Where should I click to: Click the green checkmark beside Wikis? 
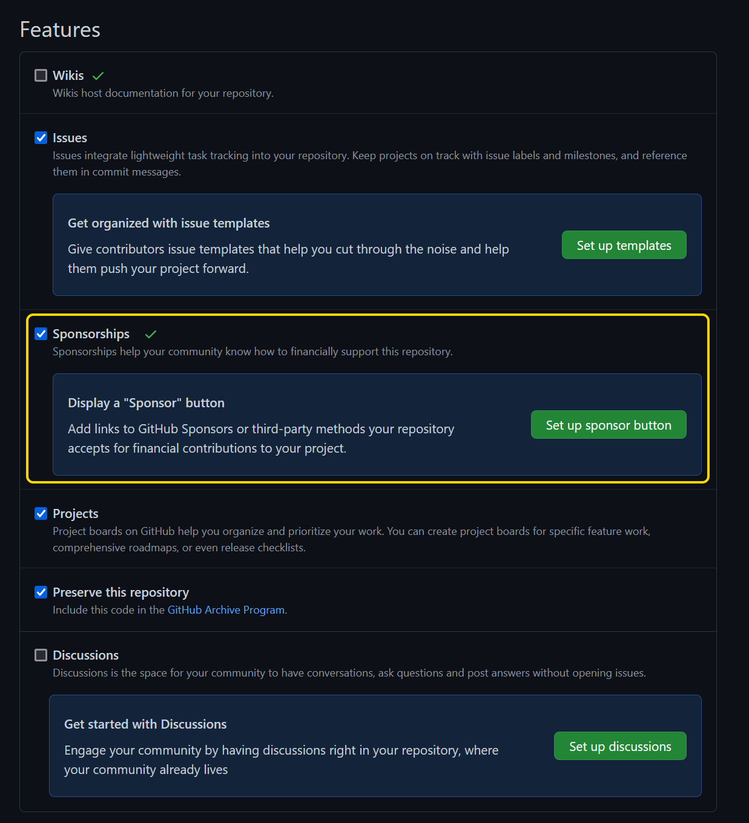(x=99, y=75)
